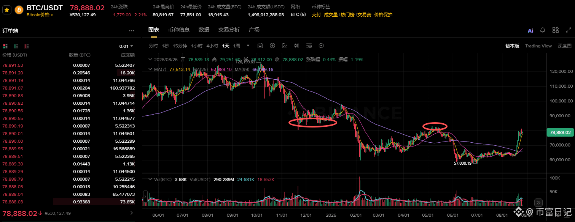The image size is (575, 222).
Task: Switch chart to Trading View mode
Action: (538, 46)
